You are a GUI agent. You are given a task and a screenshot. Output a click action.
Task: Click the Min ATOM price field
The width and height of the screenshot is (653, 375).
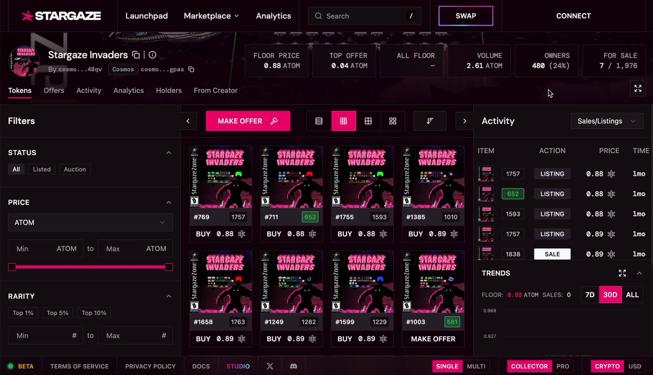click(x=46, y=248)
